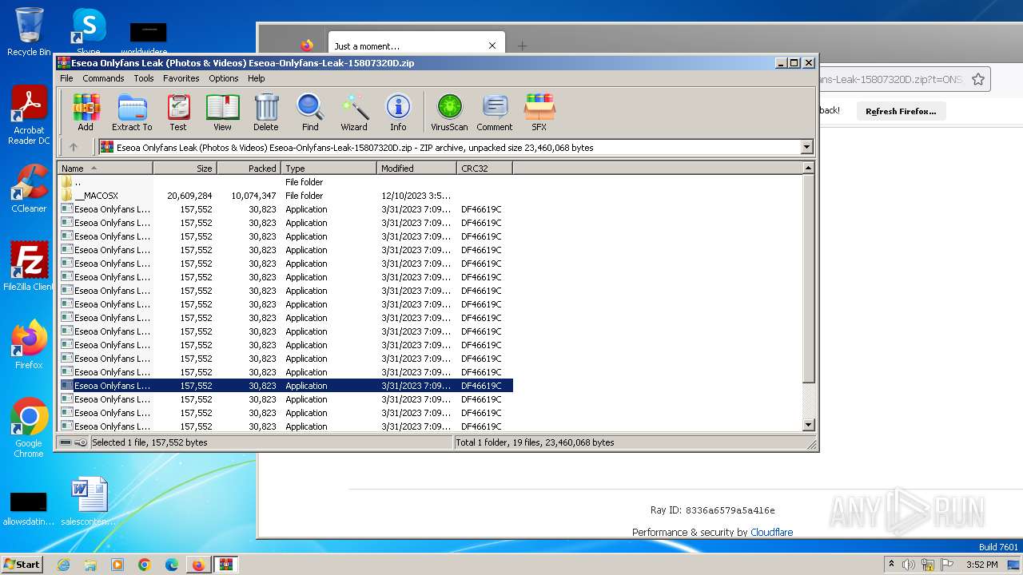
Task: Open the __MACOSX folder
Action: click(x=96, y=196)
